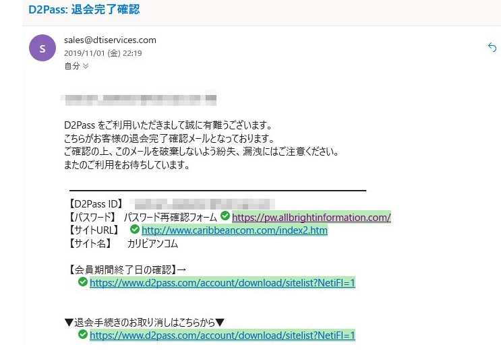Click the message date 2019/11/01 22:19
The width and height of the screenshot is (501, 351).
[102, 53]
